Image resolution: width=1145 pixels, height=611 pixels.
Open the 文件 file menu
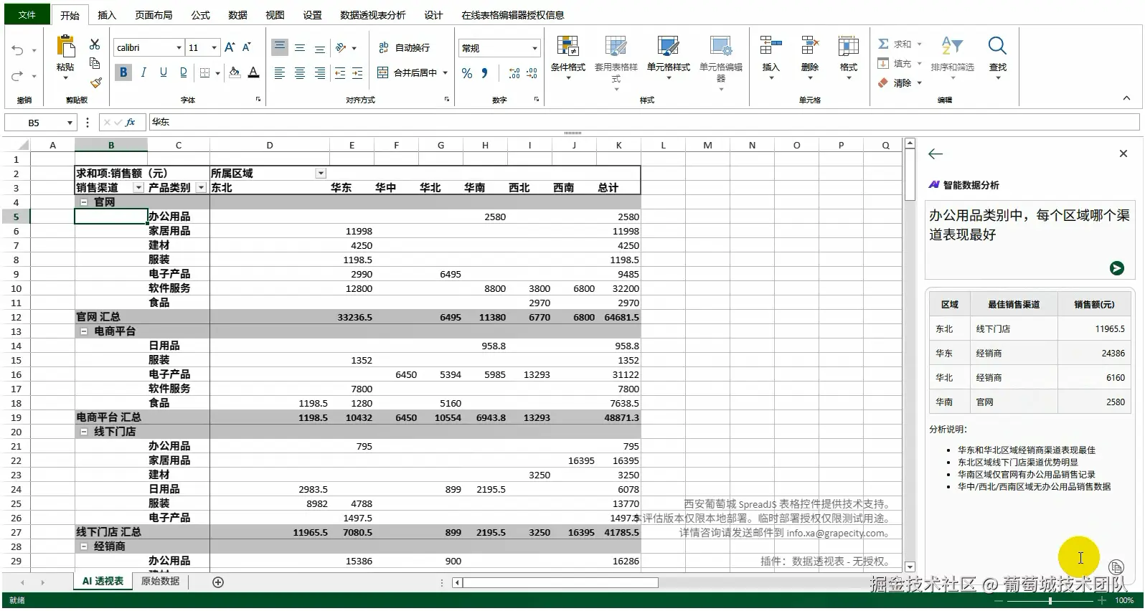pos(27,14)
